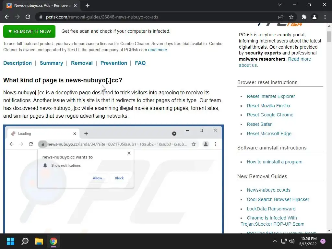Open Trojan:SLocker POP-UP Scam guide
Image resolution: width=332 pixels, height=249 pixels.
(272, 221)
